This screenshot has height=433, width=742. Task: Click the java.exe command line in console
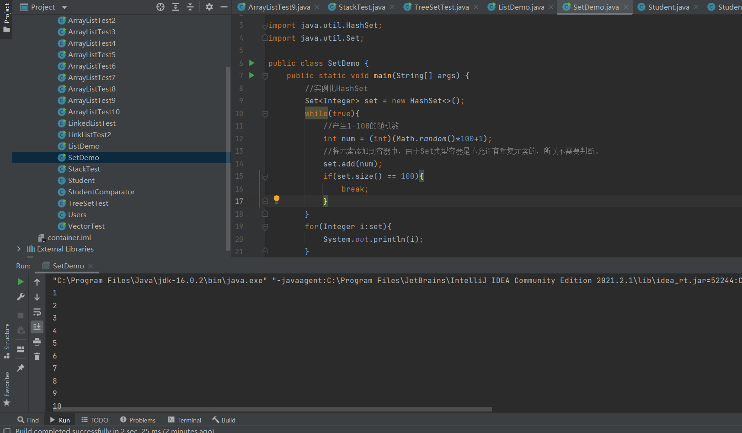396,280
